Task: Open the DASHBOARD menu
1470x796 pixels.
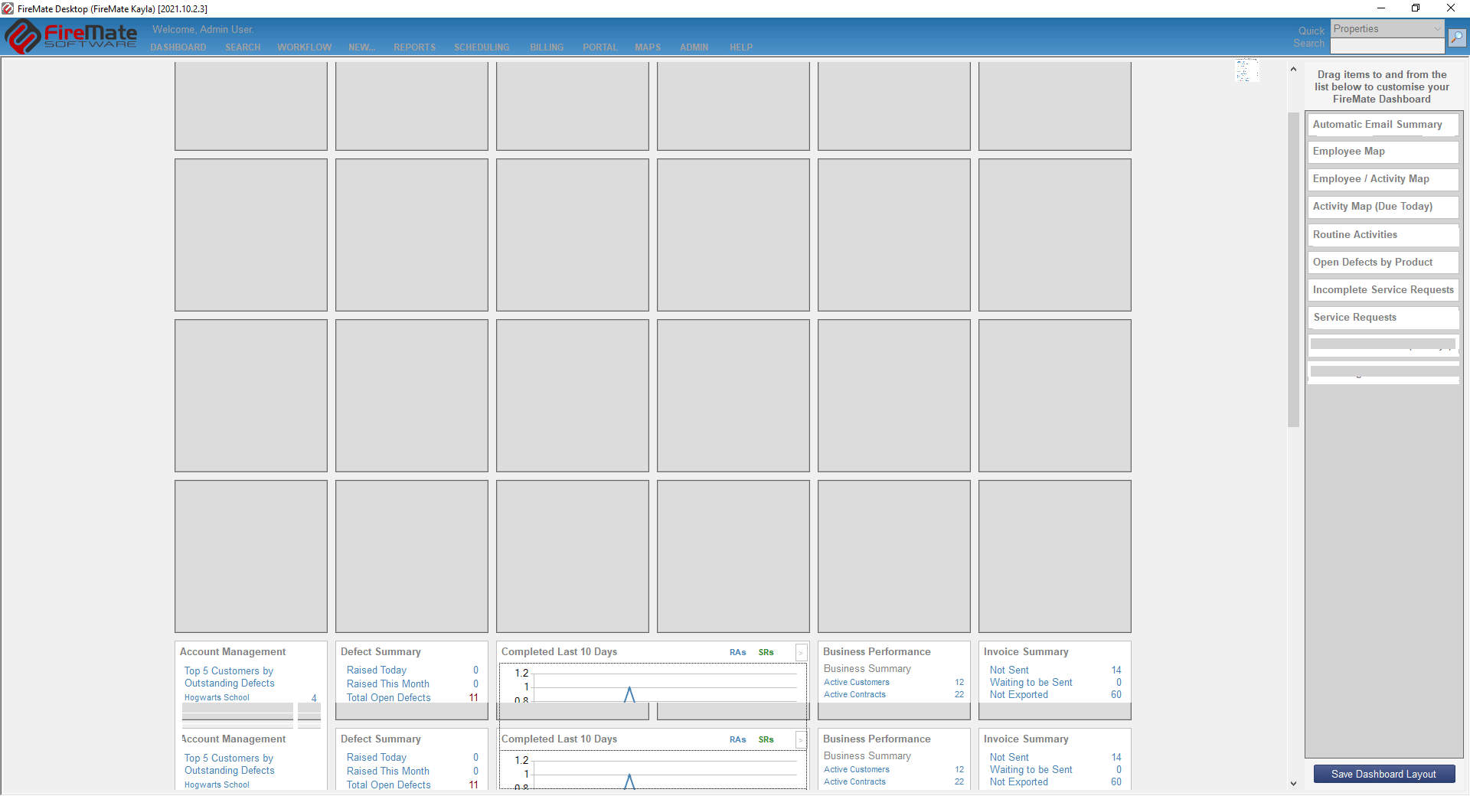Action: point(178,47)
